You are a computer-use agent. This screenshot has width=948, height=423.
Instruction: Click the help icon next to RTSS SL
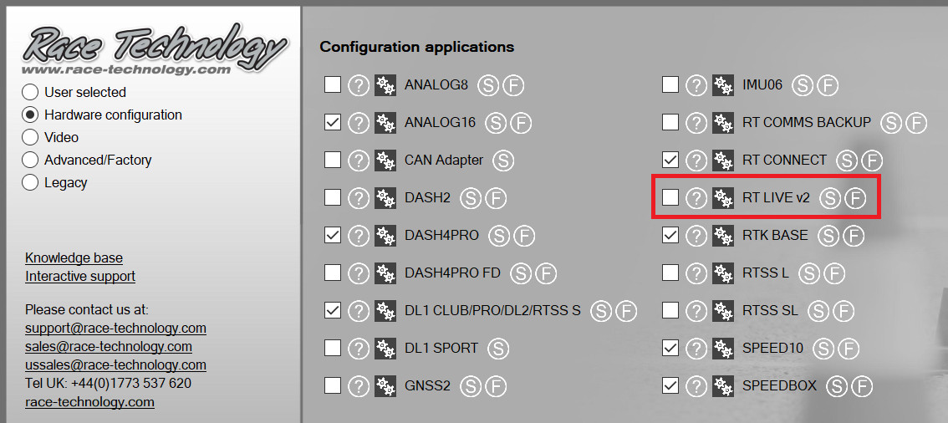696,310
